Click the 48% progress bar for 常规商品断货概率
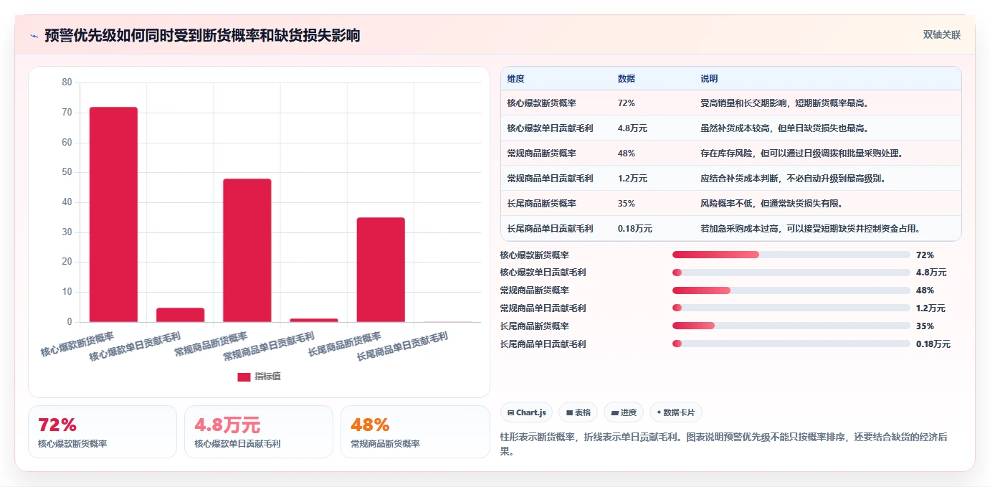 coord(791,290)
